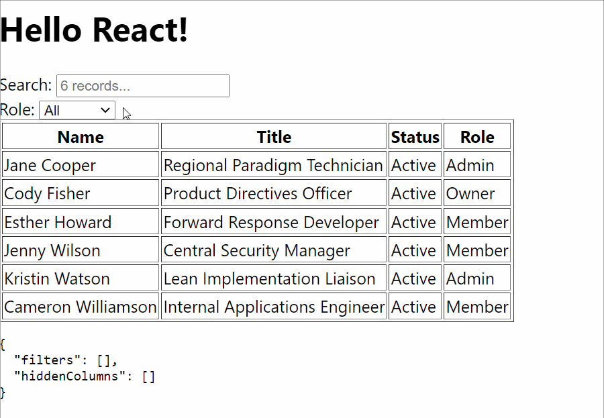Click Regional Paradigm Technician title cell
This screenshot has height=418, width=604.
pos(273,164)
